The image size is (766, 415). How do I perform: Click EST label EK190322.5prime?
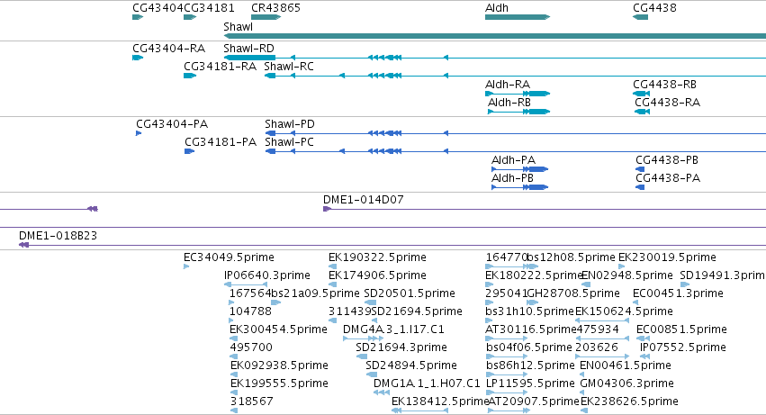378,257
